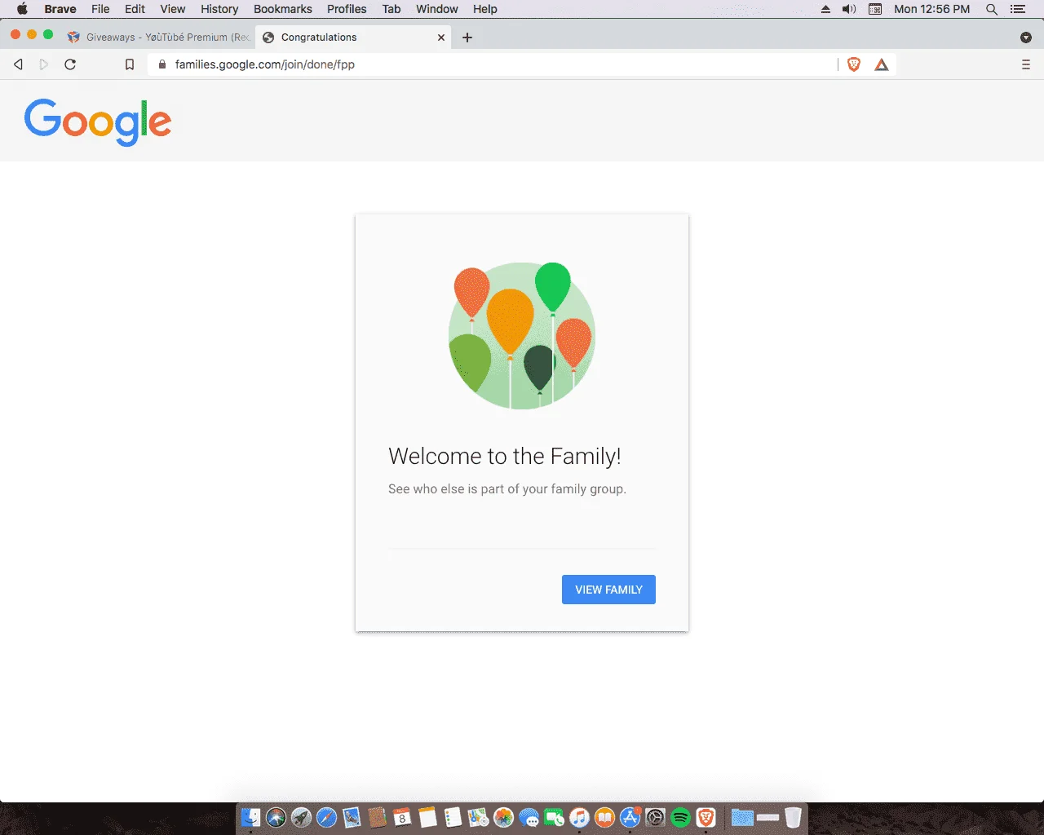Open Notification Center list icon
The image size is (1044, 835).
pos(1018,9)
